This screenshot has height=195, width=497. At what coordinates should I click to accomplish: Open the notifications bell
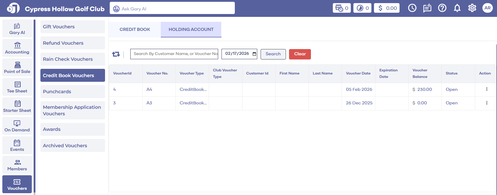click(x=457, y=8)
